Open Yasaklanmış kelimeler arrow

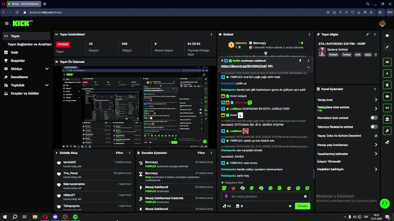coord(376,154)
